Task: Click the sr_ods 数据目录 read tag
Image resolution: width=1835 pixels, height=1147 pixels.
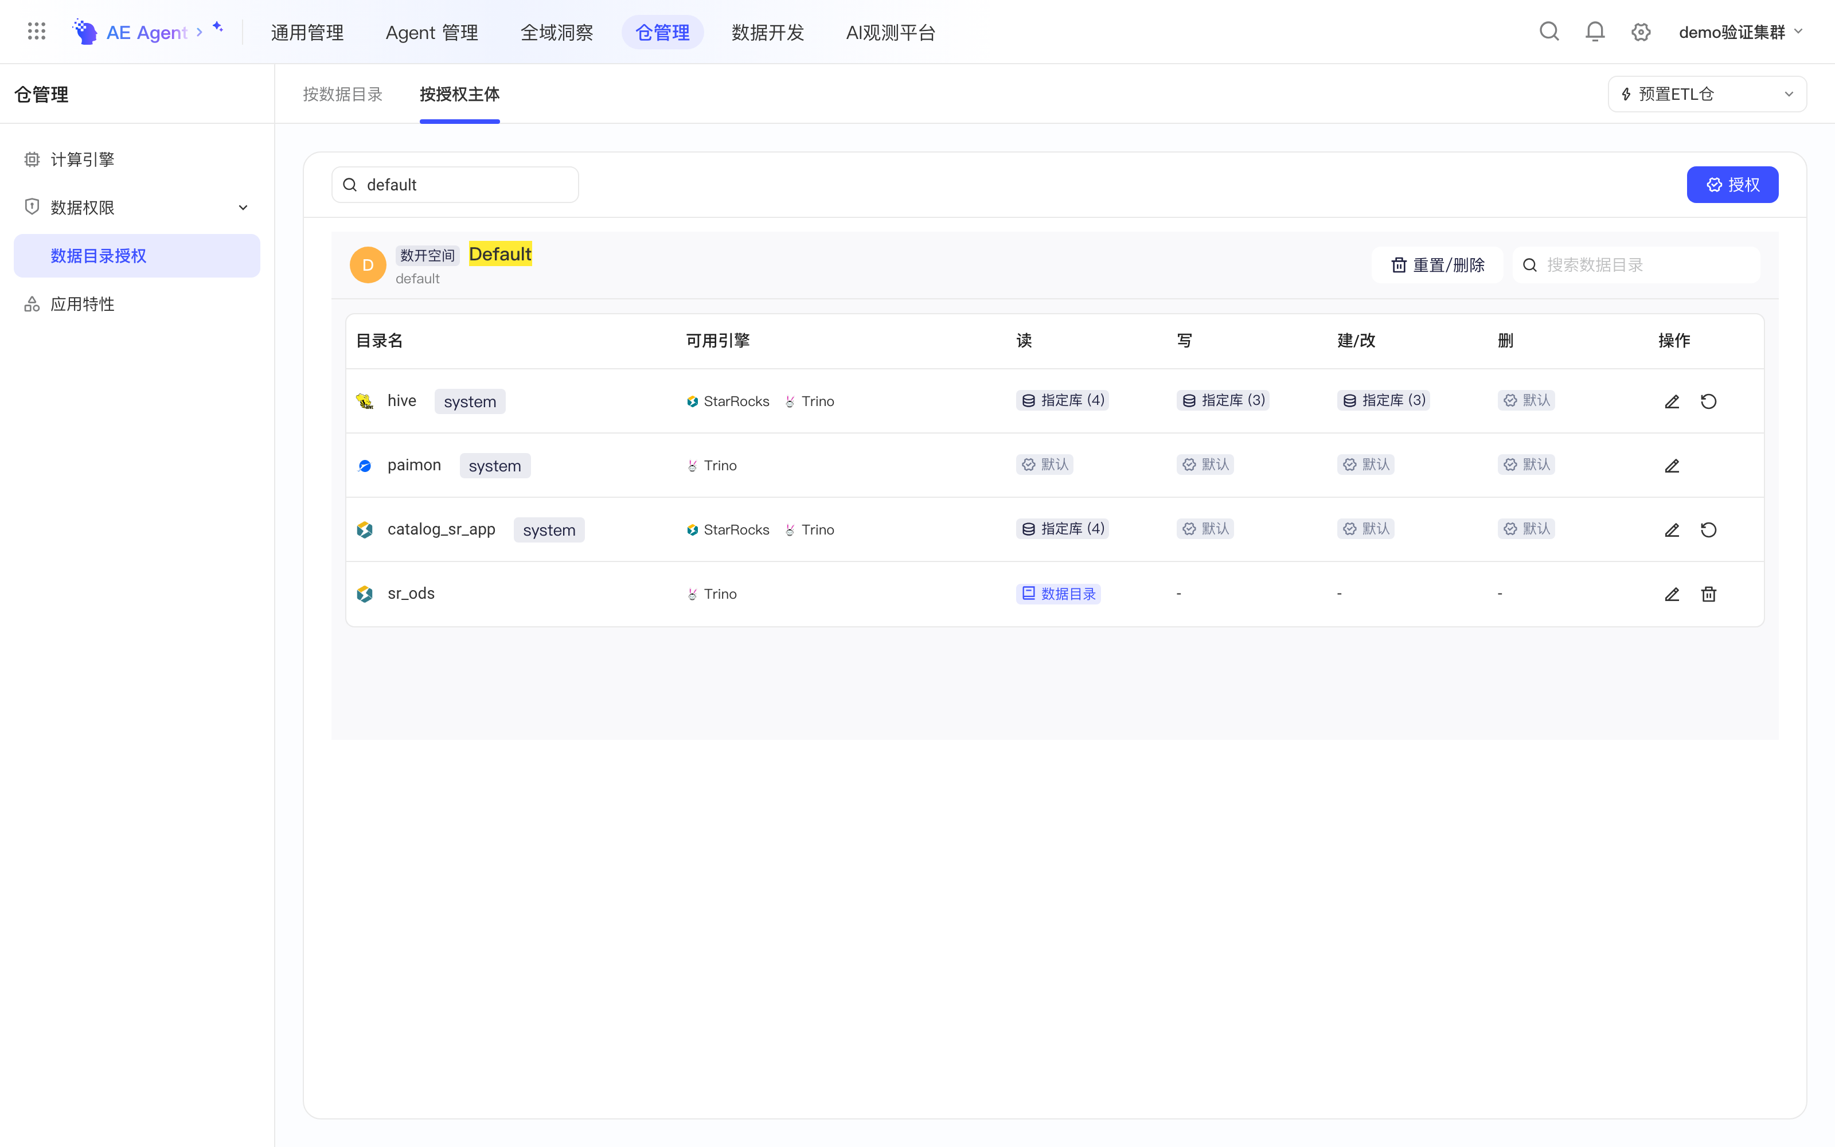Action: 1059,593
